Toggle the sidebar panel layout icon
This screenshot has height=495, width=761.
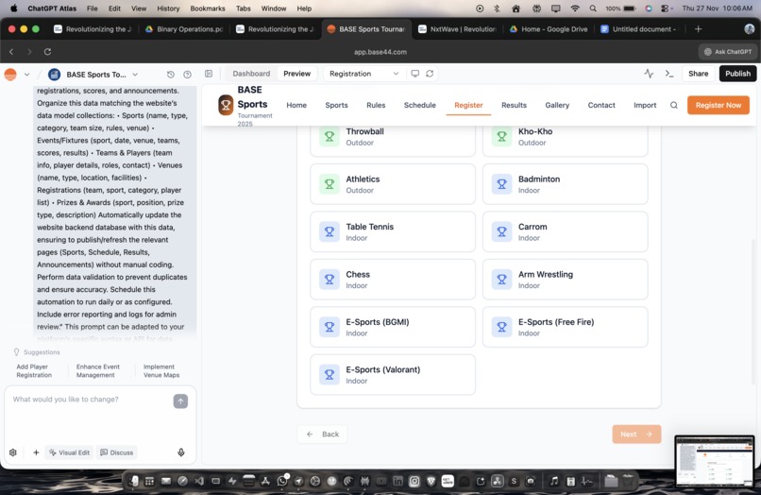point(209,74)
